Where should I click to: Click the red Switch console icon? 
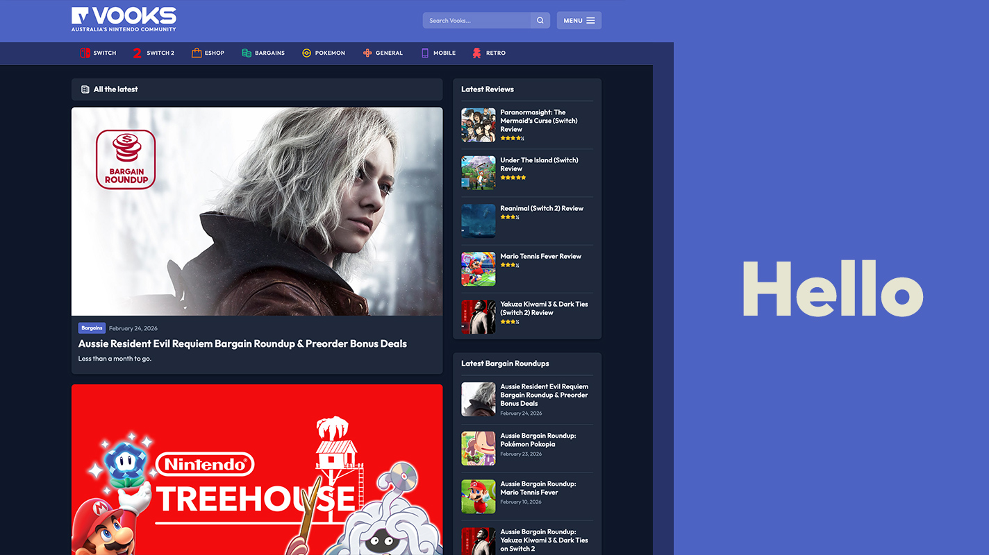click(x=85, y=53)
